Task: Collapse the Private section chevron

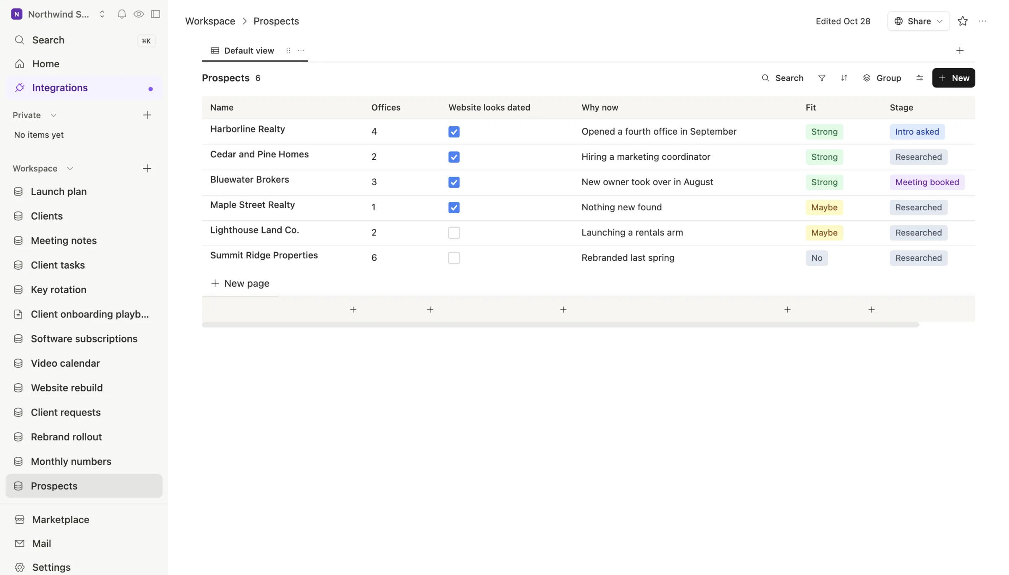Action: (x=53, y=115)
